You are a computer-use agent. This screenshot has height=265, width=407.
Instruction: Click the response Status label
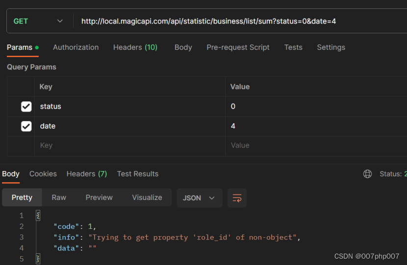pyautogui.click(x=391, y=174)
